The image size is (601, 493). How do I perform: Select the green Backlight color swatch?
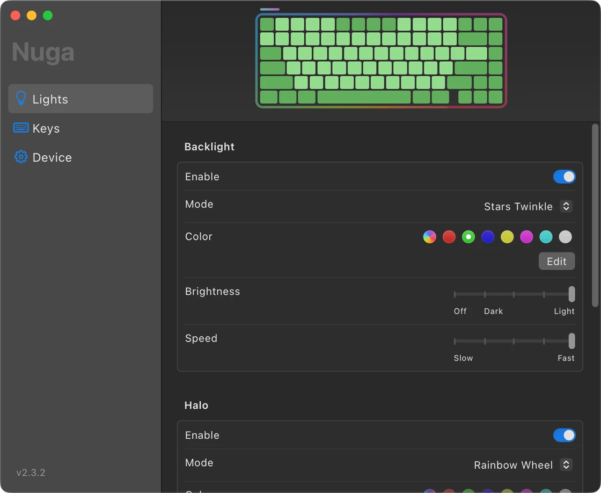tap(468, 237)
